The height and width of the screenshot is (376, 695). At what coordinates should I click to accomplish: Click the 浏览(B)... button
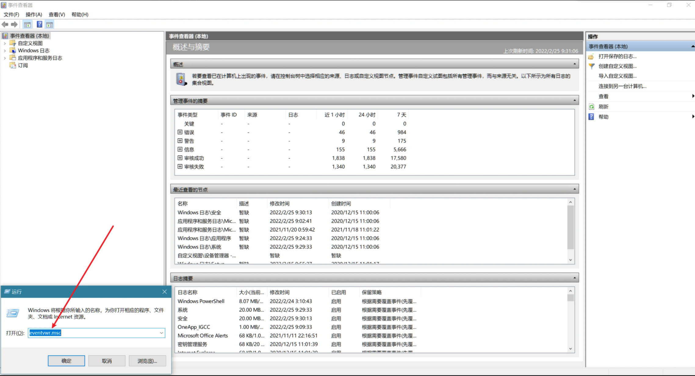pos(147,361)
